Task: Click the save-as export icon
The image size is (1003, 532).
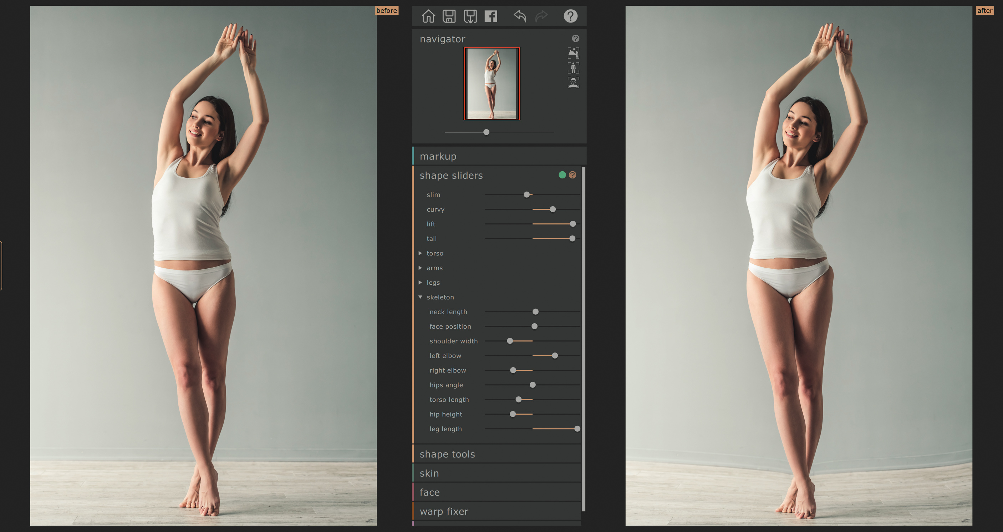Action: pos(470,16)
